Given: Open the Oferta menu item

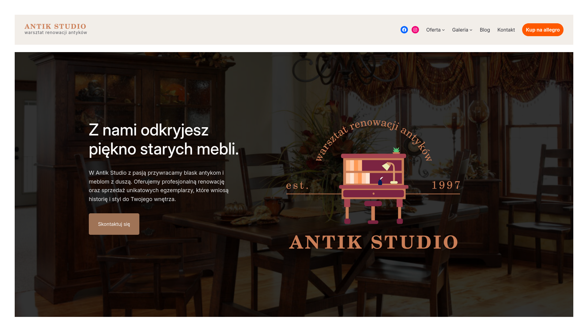Looking at the screenshot, I should tap(434, 30).
